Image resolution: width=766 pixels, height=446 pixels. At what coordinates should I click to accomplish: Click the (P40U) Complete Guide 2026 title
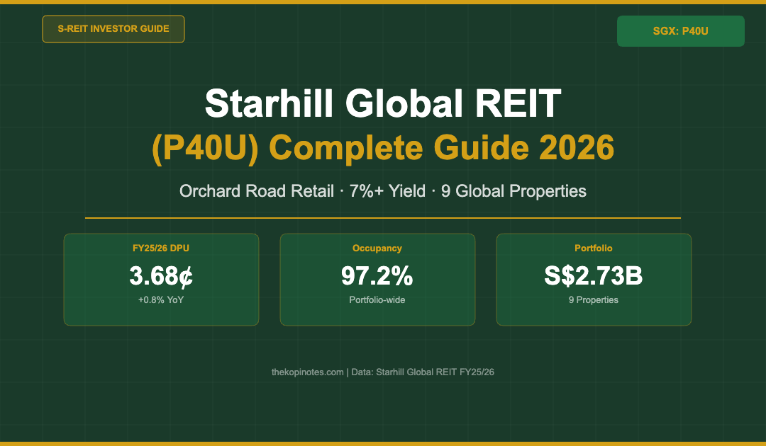(x=383, y=148)
